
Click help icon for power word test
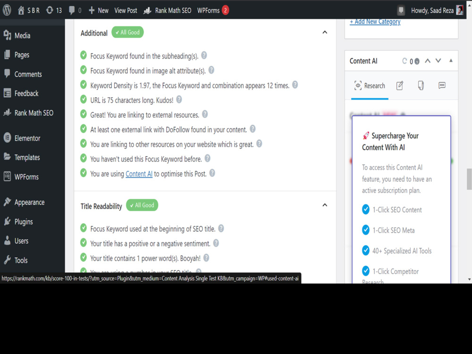pyautogui.click(x=206, y=258)
